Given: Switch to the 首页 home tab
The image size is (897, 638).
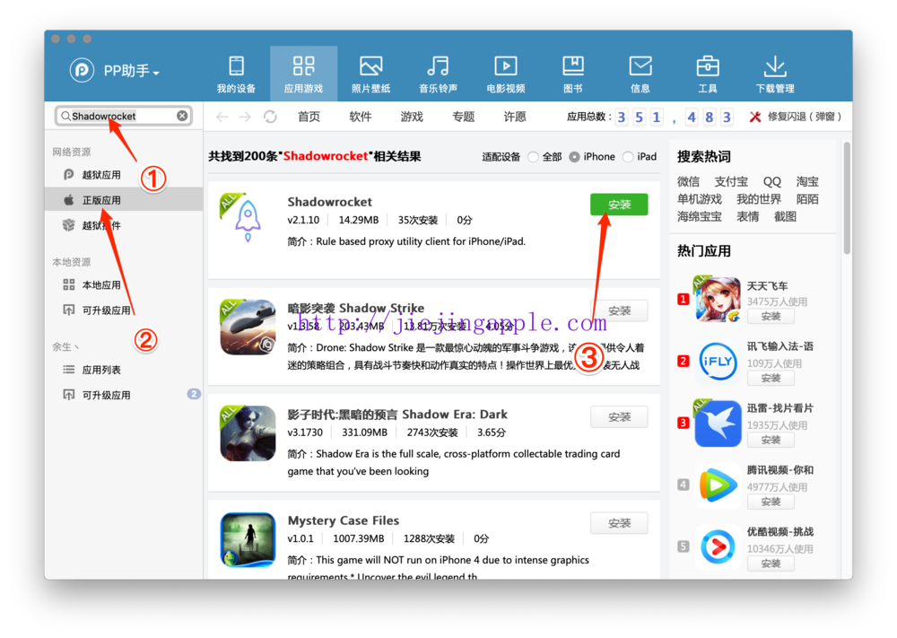Looking at the screenshot, I should [309, 117].
